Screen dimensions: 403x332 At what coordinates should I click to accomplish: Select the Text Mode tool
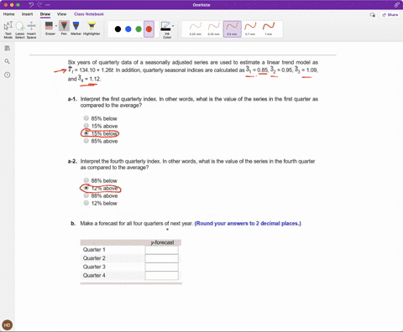8,30
